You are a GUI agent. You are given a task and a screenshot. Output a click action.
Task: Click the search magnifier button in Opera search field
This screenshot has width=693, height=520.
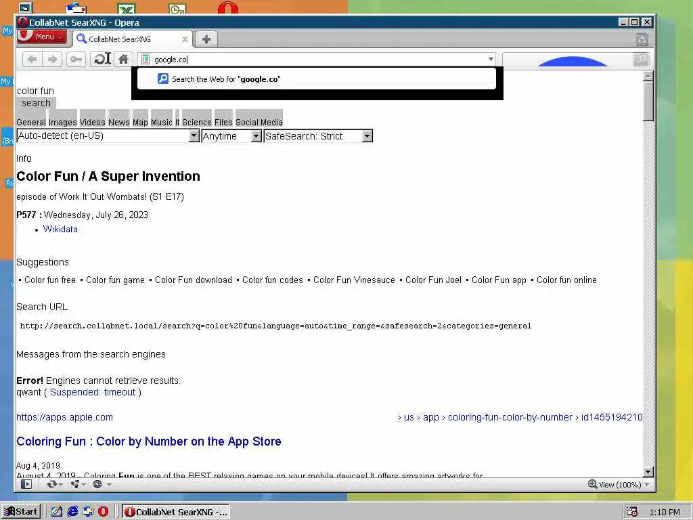tap(640, 60)
